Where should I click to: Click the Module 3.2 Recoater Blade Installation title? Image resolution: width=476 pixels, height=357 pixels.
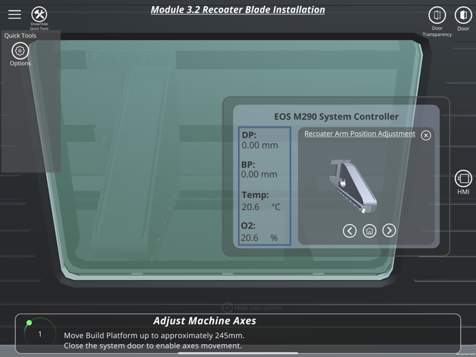click(x=238, y=10)
